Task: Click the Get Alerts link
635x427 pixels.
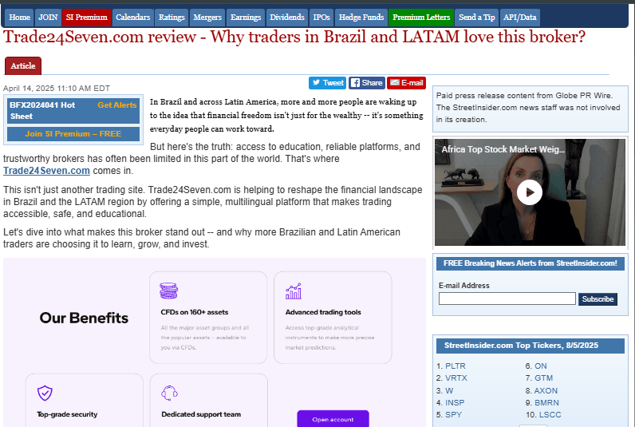Action: [117, 105]
